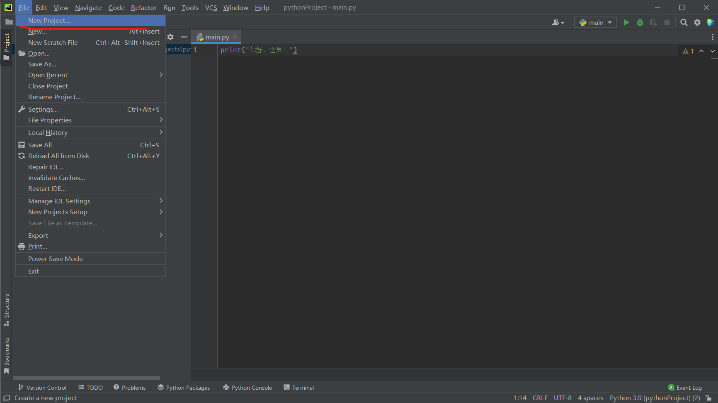Open the VCS menu
The width and height of the screenshot is (718, 403).
211,7
